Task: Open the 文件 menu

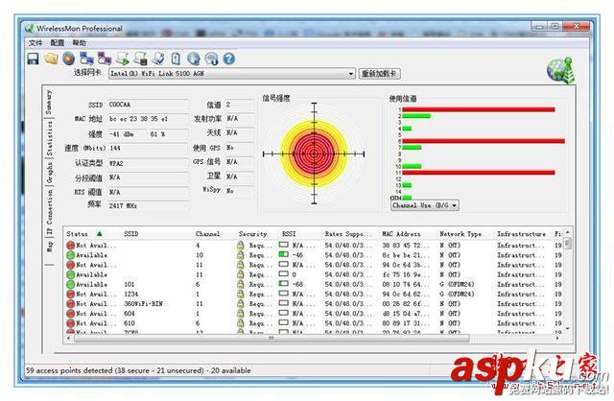Action: pos(35,42)
